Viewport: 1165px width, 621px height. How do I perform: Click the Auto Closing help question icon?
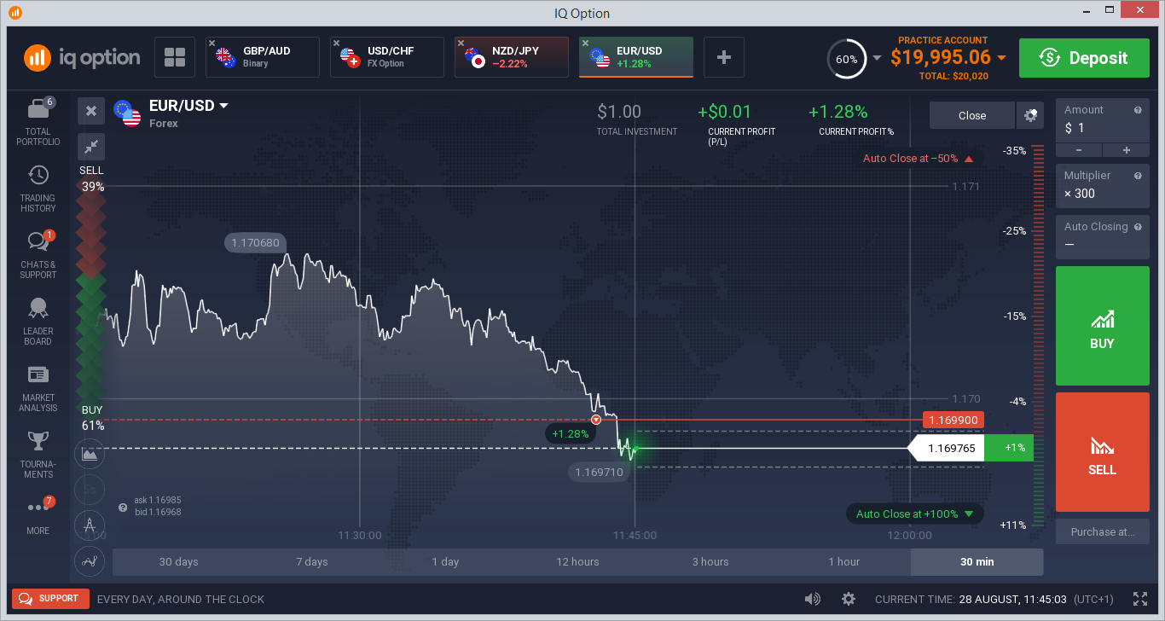pyautogui.click(x=1138, y=227)
